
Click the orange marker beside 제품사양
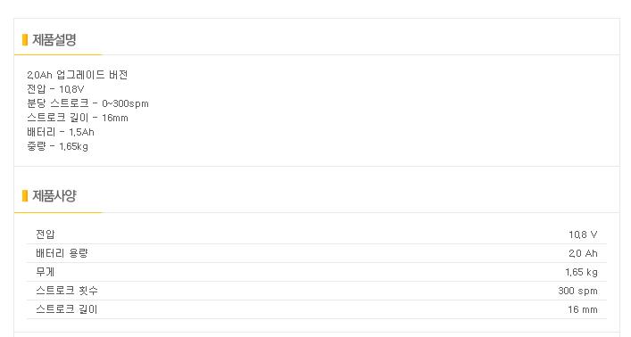pos(25,196)
